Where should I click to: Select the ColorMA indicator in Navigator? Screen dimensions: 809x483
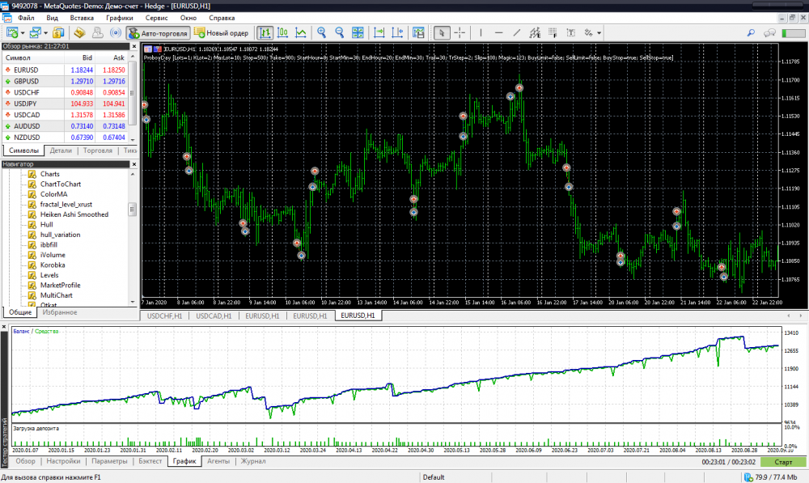click(53, 194)
